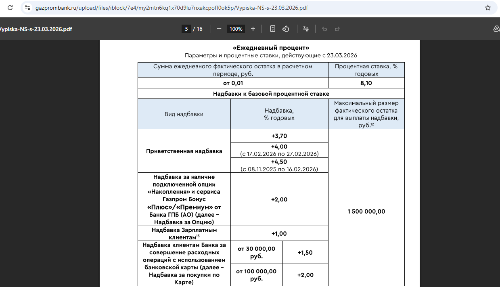Click the «Ежедневный процент» heading
Image resolution: width=500 pixels, height=287 pixels.
coord(271,48)
